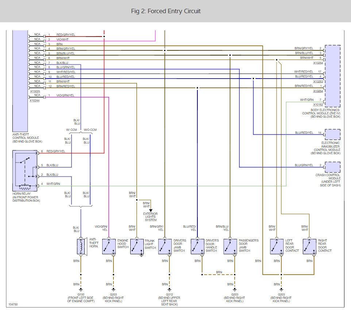
Task: Click the Engine Hood Switch symbol
Action: coord(109,247)
